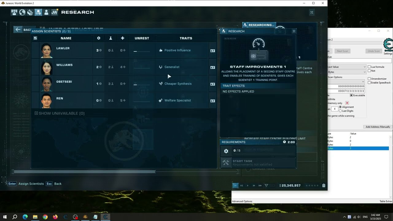Click the $25,345,957 cash balance
Image resolution: width=393 pixels, height=221 pixels.
coord(290,186)
